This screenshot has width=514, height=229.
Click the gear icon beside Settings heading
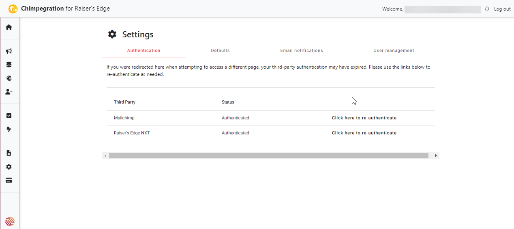tap(112, 34)
